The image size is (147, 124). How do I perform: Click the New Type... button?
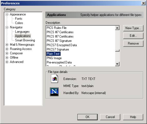[133, 28]
